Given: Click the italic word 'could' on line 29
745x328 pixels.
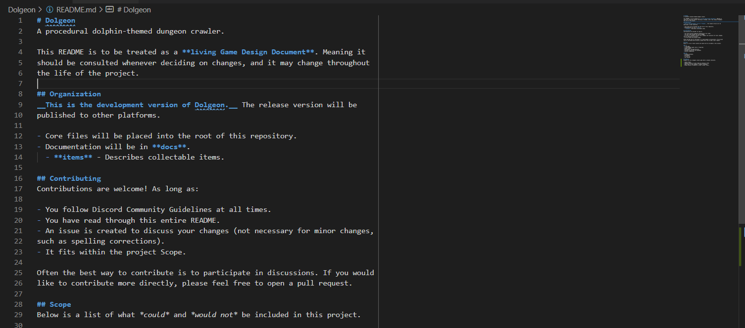Looking at the screenshot, I should coord(154,314).
